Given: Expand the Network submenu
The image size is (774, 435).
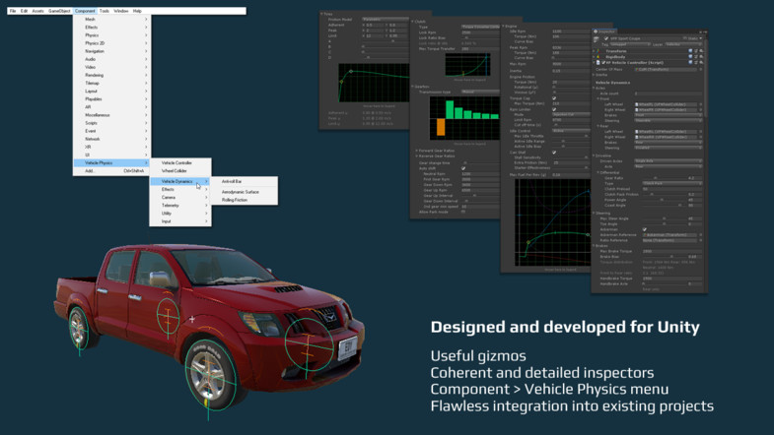Looking at the screenshot, I should point(112,139).
